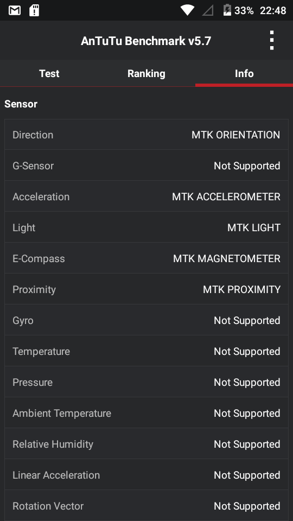Select the Rotation Vector row
The height and width of the screenshot is (521, 293).
146,506
